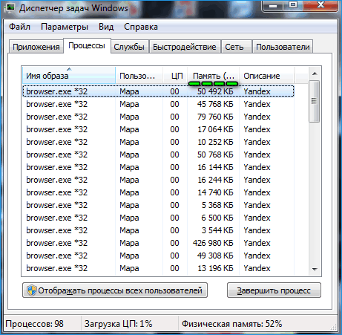Sort by ЦП column header
Screen dimensions: 342x335
pos(175,75)
